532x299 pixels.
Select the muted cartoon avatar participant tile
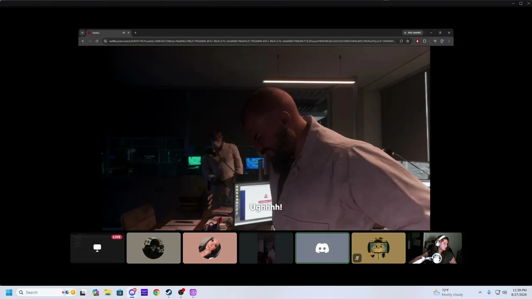click(379, 248)
